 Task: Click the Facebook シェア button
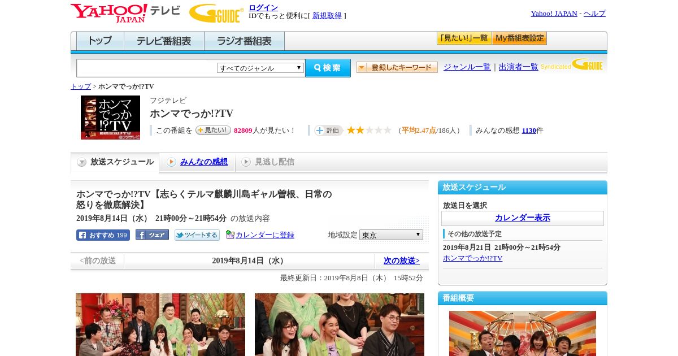tap(152, 235)
